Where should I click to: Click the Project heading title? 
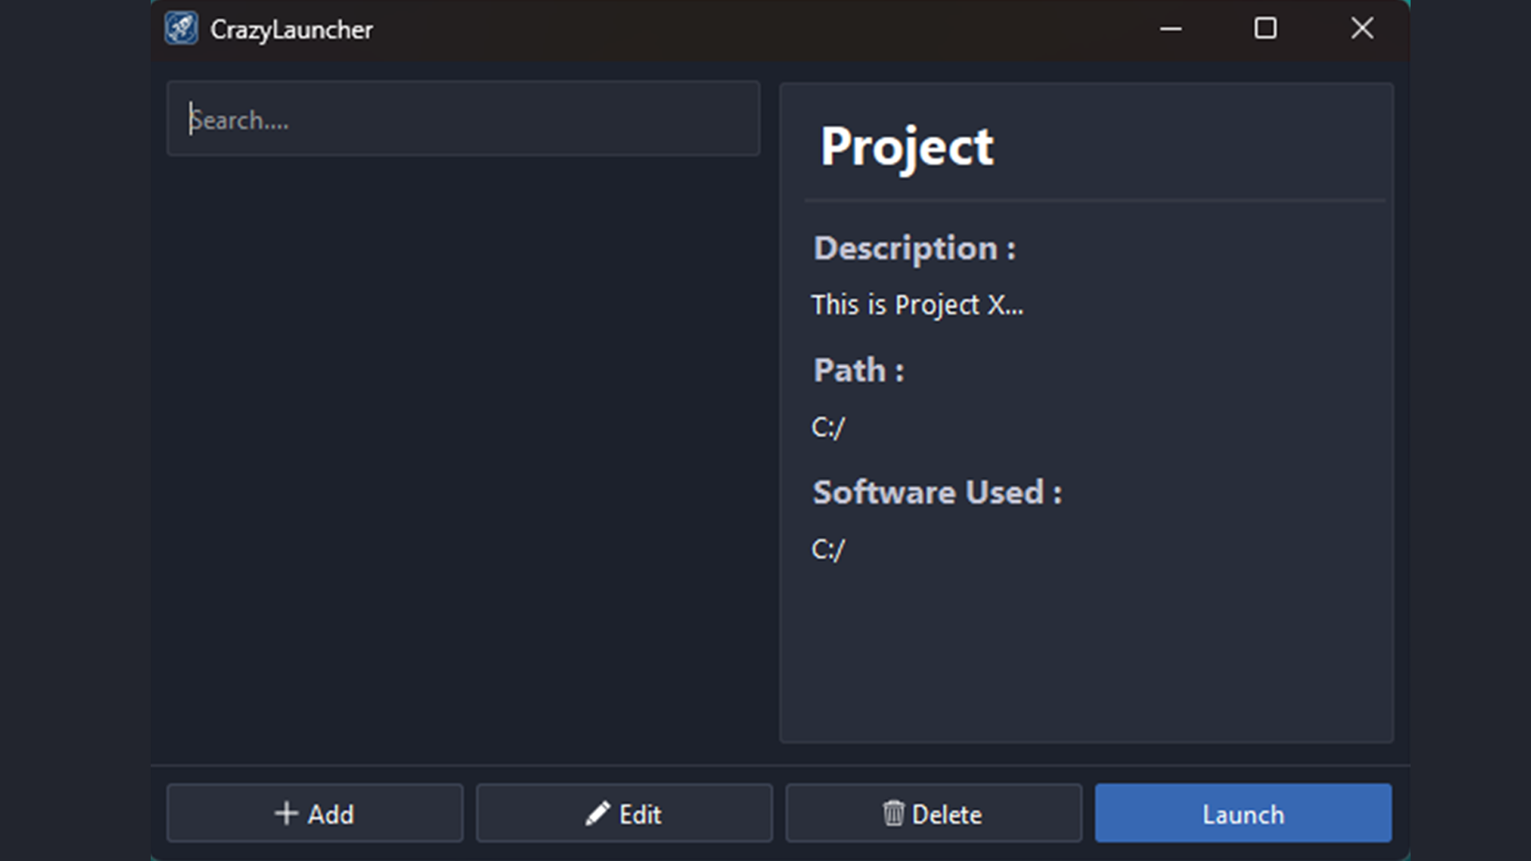coord(907,147)
